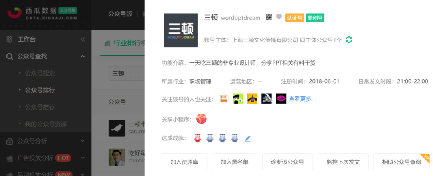The height and width of the screenshot is (176, 433).
Task: Click the 原创号 badge
Action: coord(315,18)
